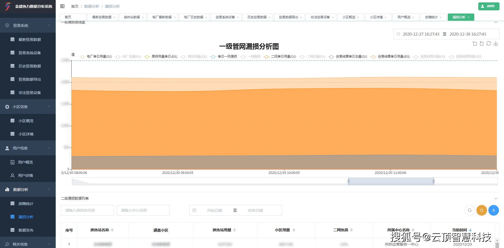
Task: Collapse the 用户信息 sidebar group
Action: [49, 148]
